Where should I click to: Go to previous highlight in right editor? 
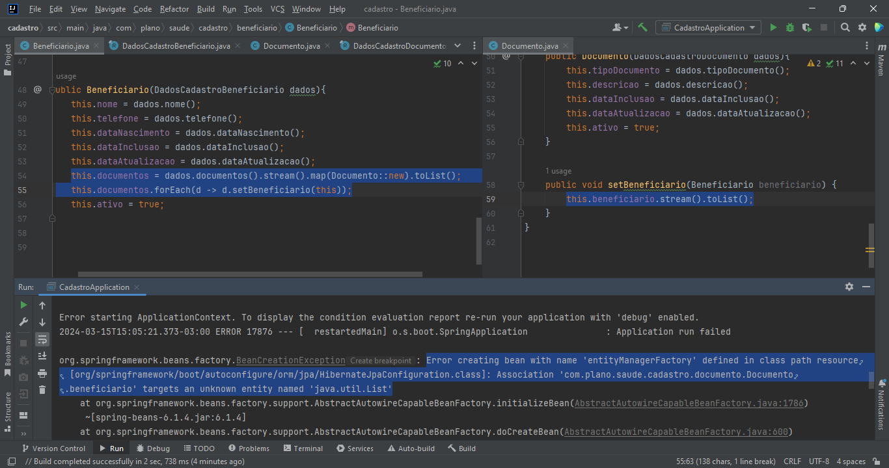[x=852, y=64]
